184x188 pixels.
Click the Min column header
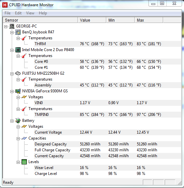click(120, 20)
